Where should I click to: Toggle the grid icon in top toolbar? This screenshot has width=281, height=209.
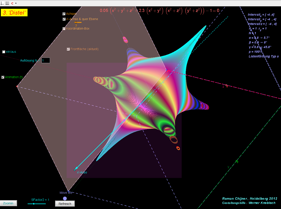pyautogui.click(x=7, y=3)
